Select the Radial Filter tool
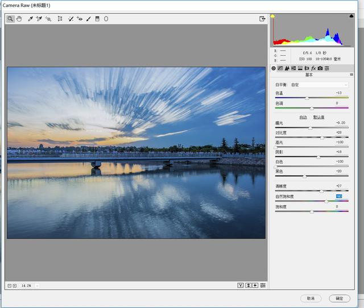 click(106, 19)
